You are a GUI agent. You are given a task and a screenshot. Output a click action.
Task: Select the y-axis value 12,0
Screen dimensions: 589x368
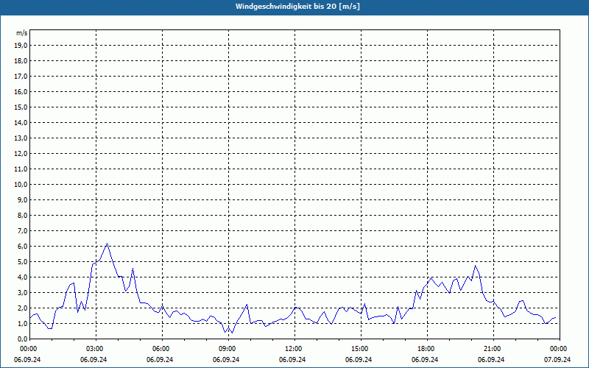[x=22, y=154]
